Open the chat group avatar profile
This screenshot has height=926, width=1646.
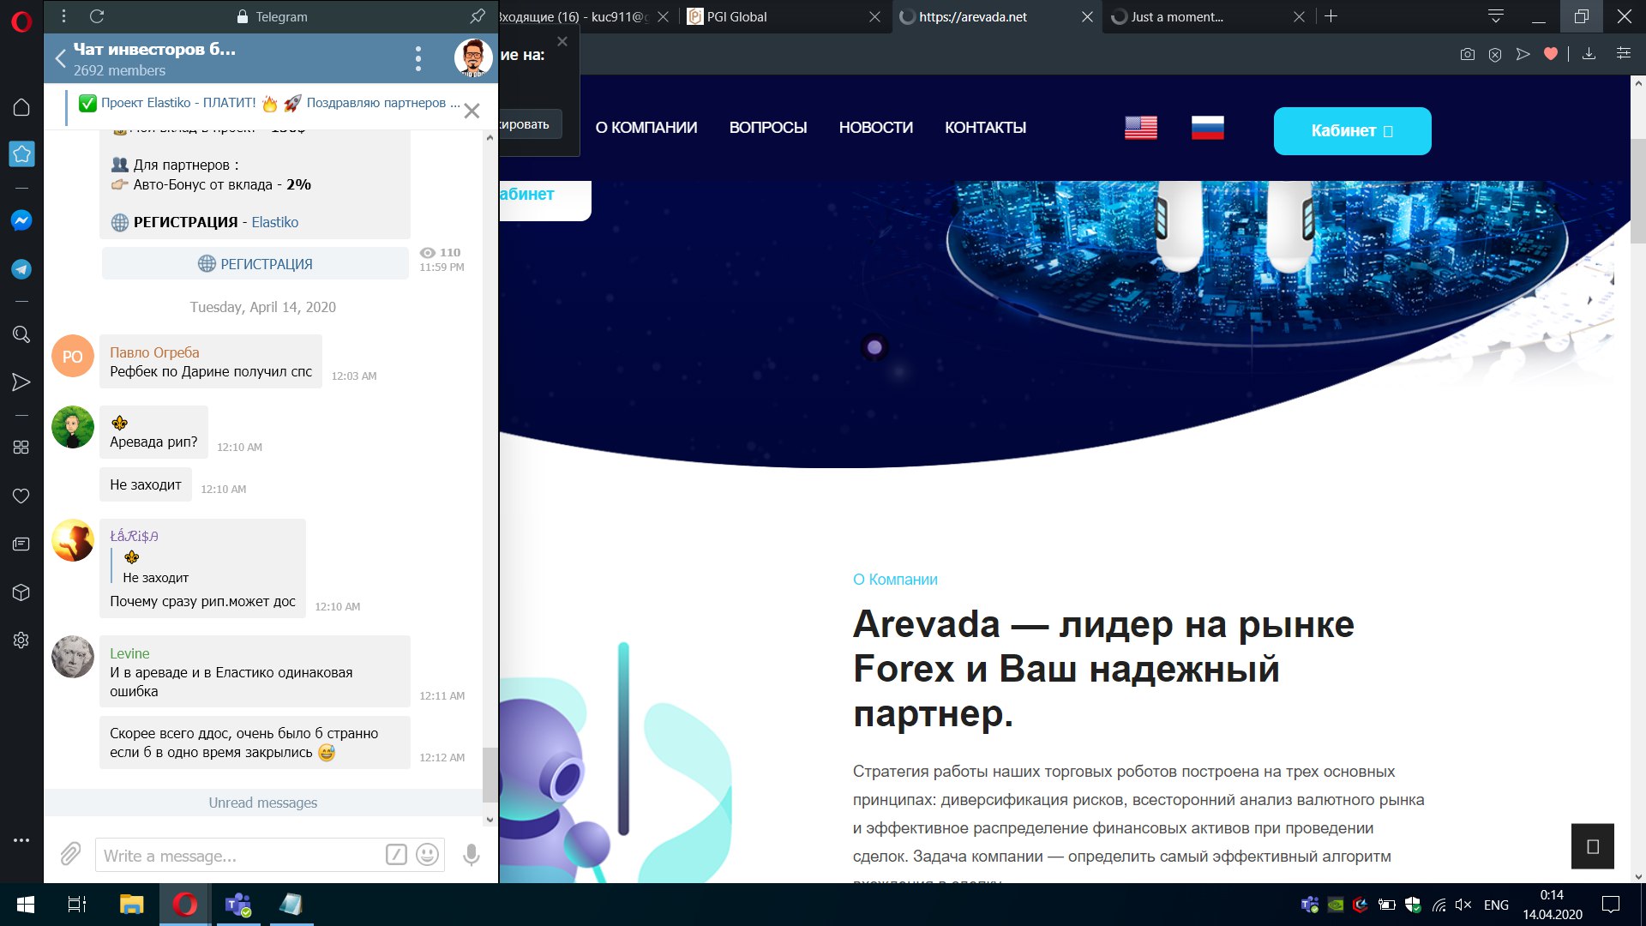[x=473, y=58]
